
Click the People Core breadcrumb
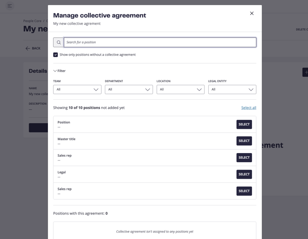click(32, 21)
